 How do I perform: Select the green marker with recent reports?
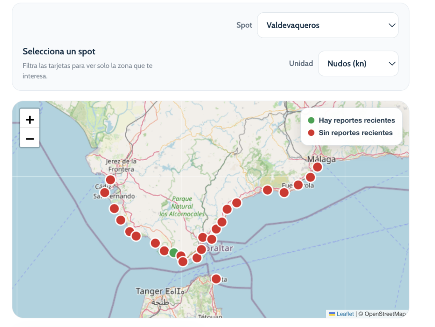point(174,252)
